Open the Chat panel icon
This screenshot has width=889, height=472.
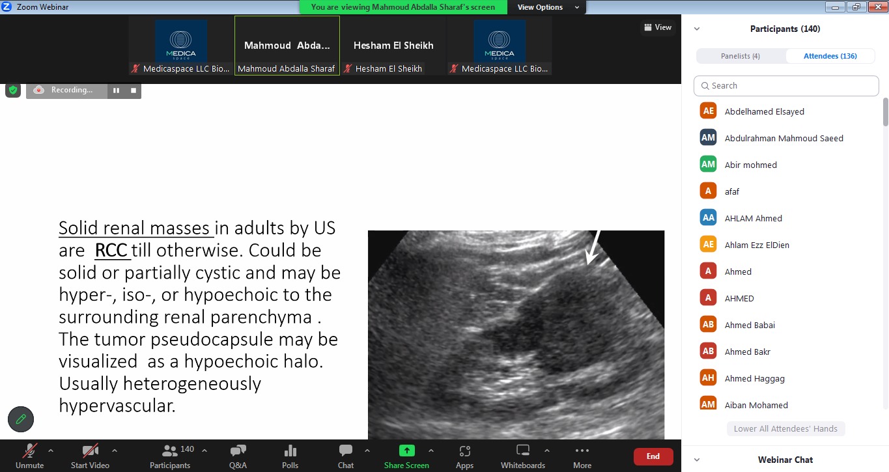tap(345, 456)
